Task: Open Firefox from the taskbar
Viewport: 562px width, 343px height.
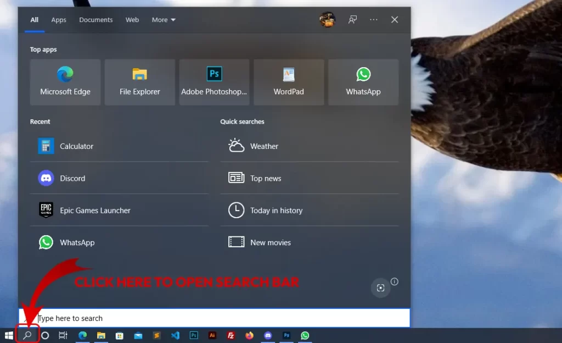Action: (249, 335)
